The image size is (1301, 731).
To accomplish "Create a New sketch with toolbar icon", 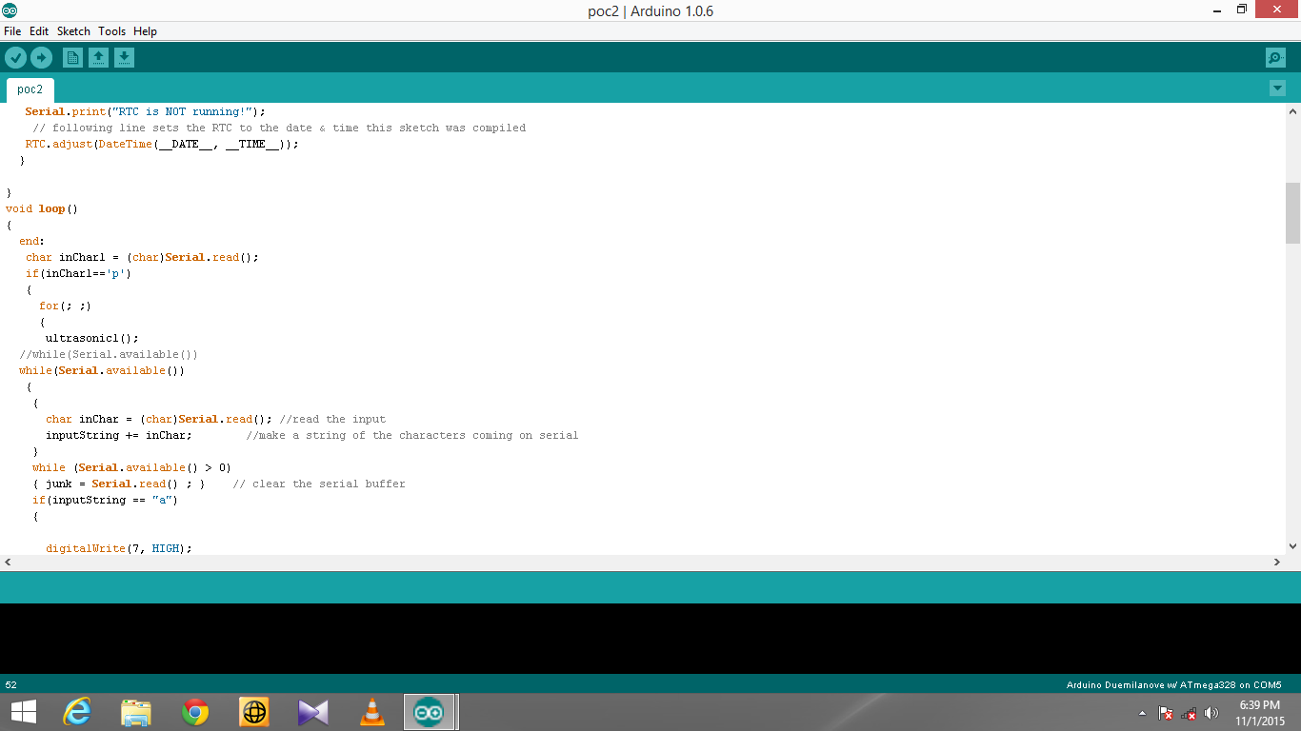I will click(72, 58).
